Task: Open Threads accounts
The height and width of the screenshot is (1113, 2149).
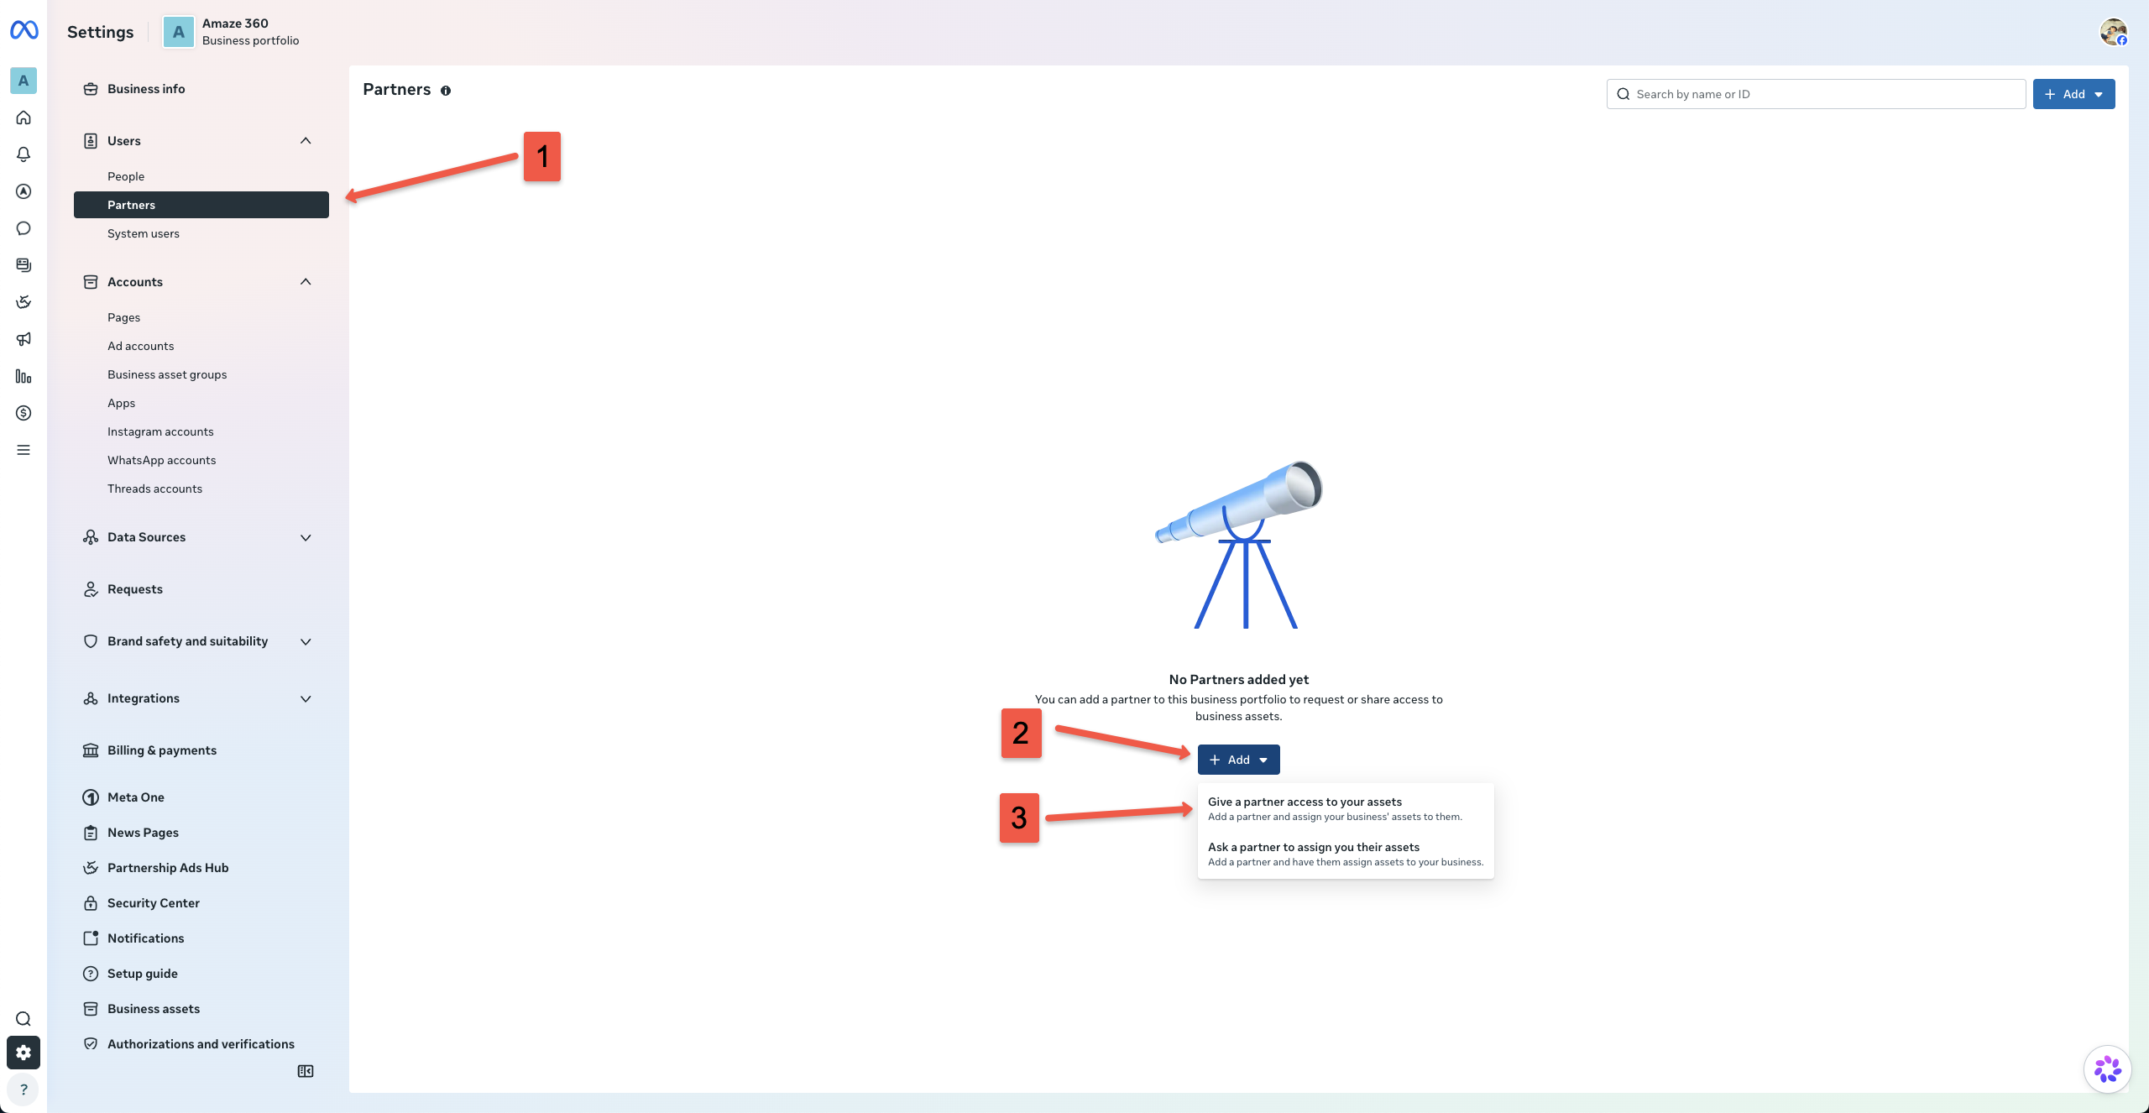Action: point(201,489)
